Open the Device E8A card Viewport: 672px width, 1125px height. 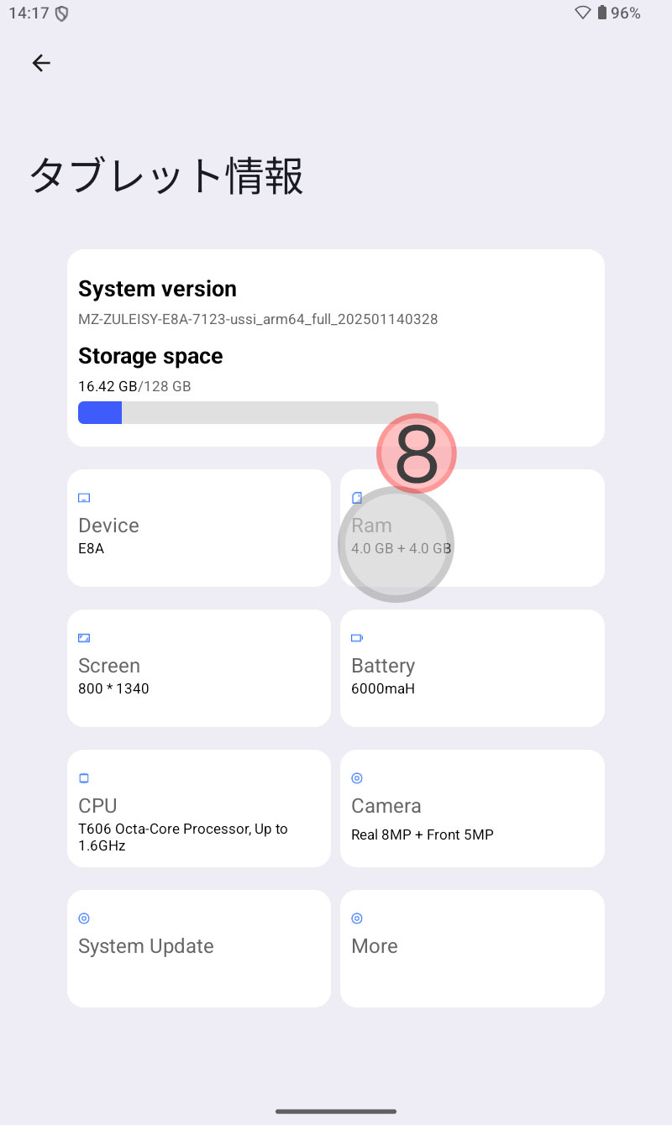199,528
